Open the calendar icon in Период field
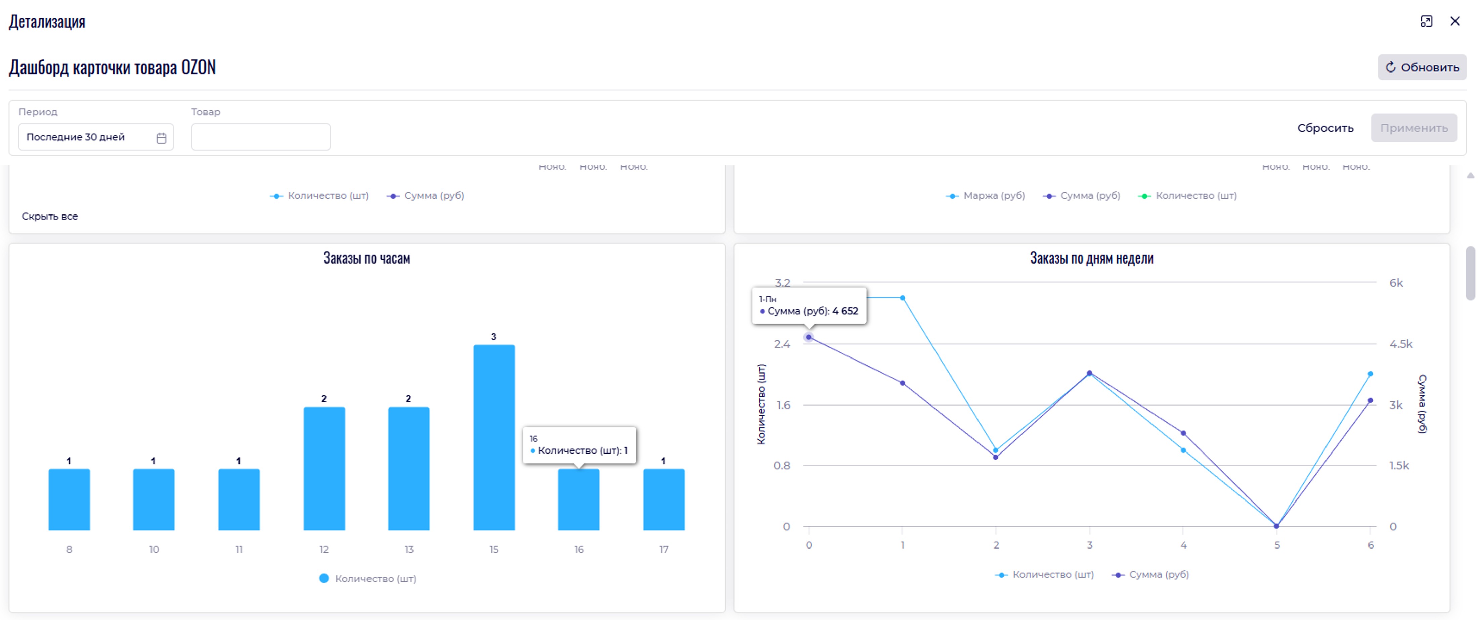1478x620 pixels. click(161, 138)
